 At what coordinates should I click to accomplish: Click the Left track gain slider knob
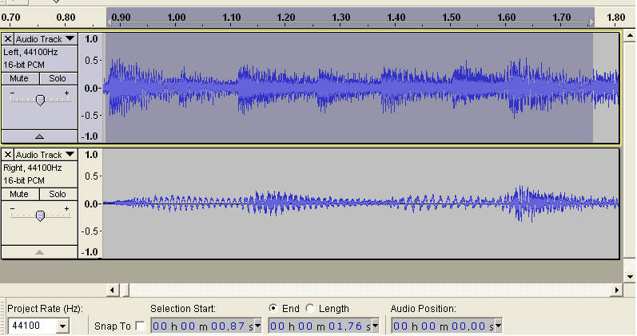click(40, 100)
